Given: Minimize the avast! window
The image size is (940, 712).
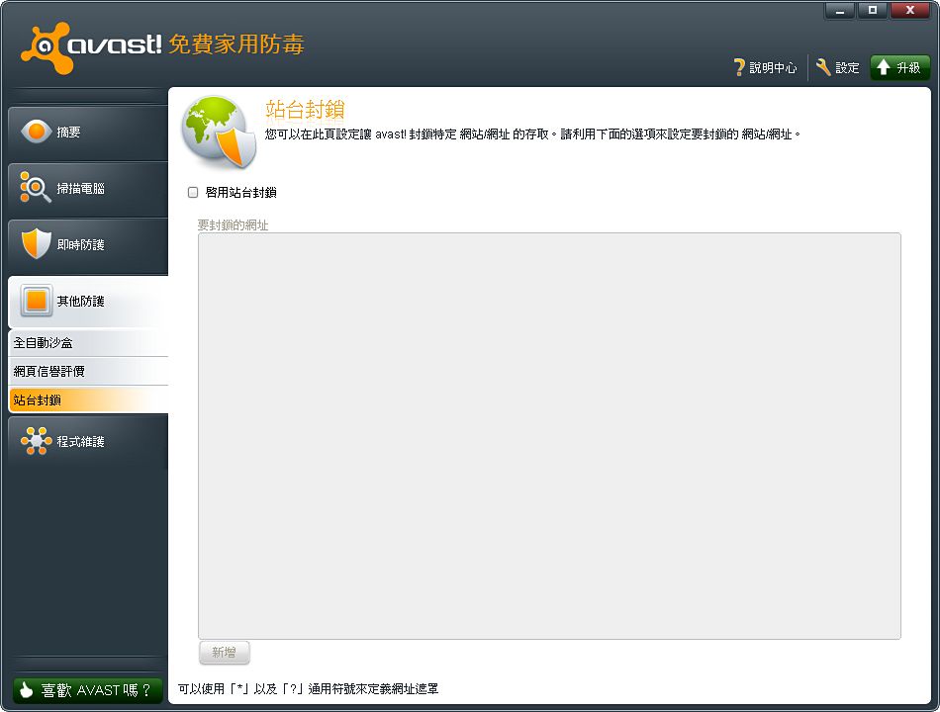Looking at the screenshot, I should point(840,11).
